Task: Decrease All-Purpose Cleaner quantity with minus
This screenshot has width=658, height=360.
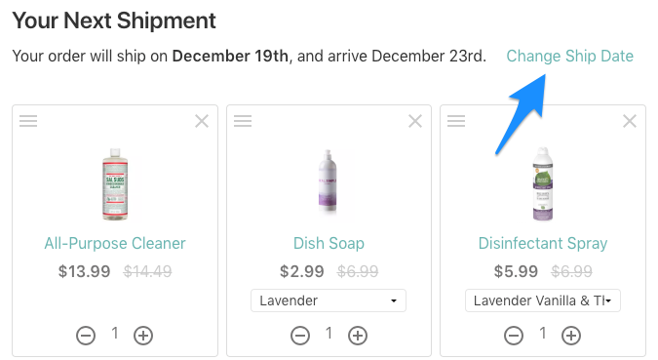Action: pos(86,336)
